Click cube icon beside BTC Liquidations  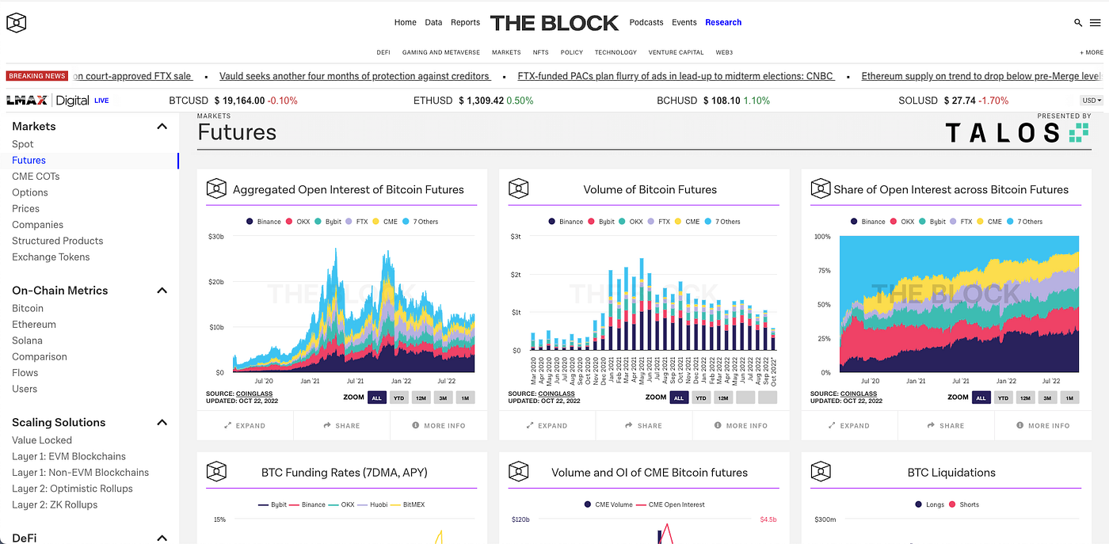pyautogui.click(x=821, y=472)
